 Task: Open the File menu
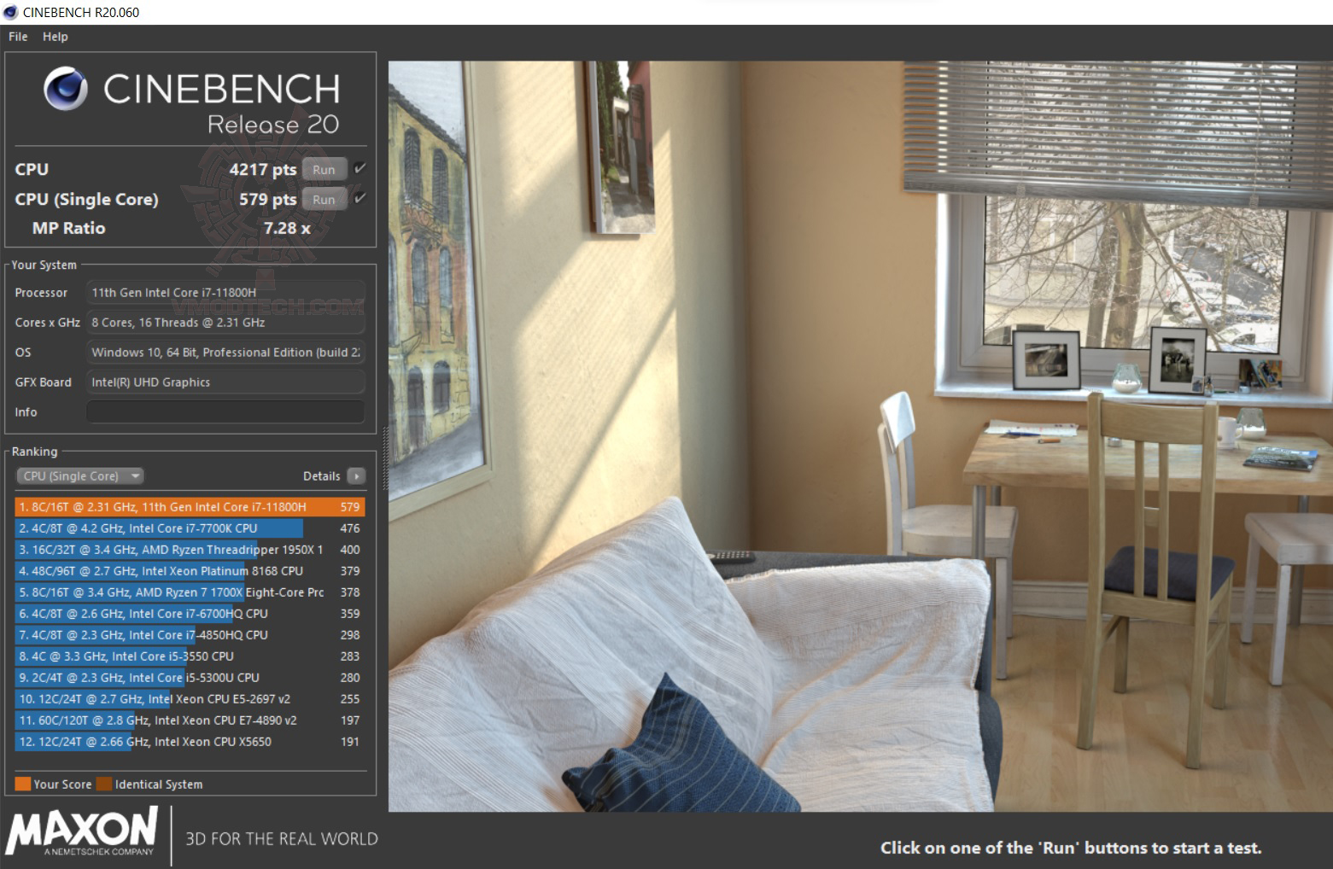(x=18, y=37)
